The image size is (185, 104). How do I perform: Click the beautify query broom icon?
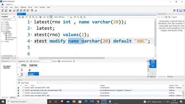[x=75, y=17]
